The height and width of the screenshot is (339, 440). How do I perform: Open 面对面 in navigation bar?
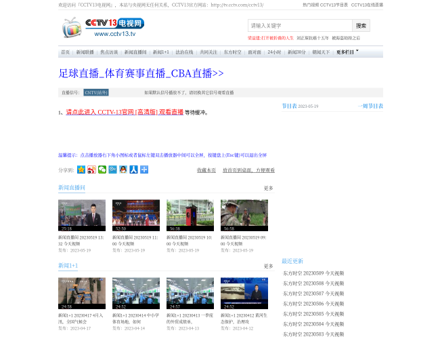255,52
